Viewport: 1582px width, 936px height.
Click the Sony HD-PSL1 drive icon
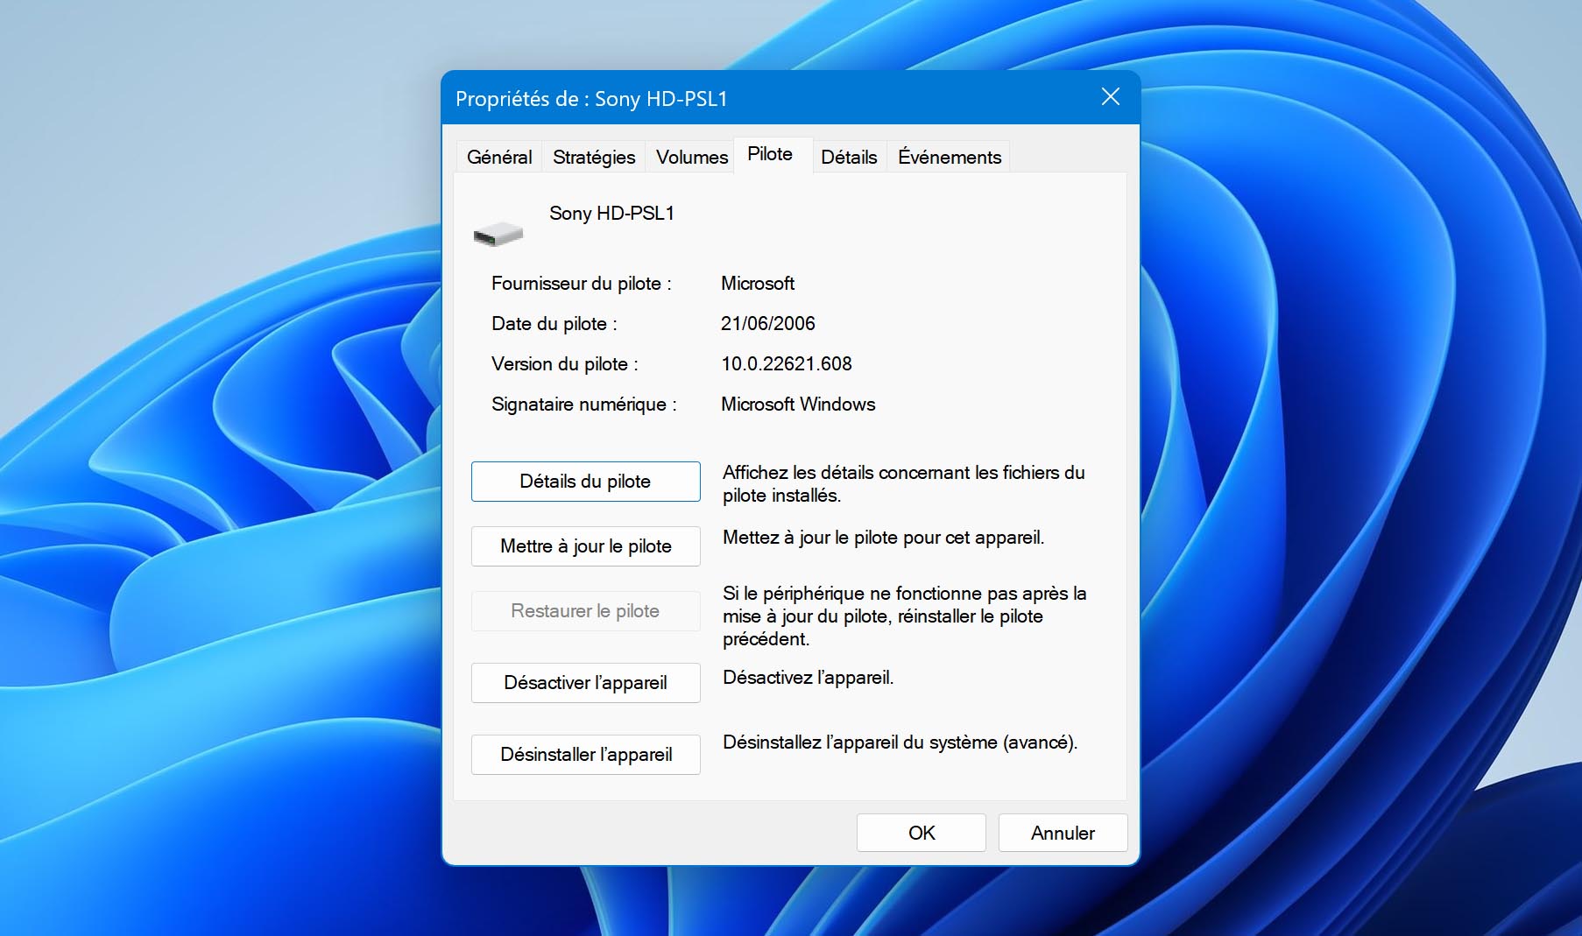click(498, 234)
